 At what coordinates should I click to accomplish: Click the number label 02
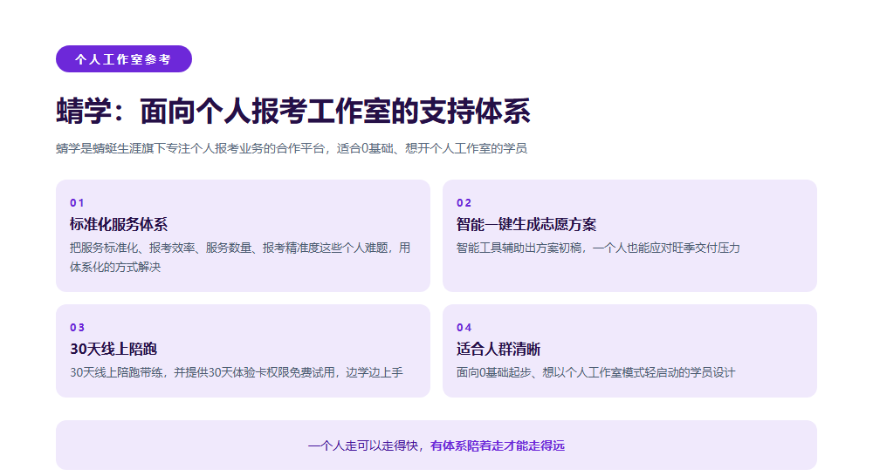[464, 203]
